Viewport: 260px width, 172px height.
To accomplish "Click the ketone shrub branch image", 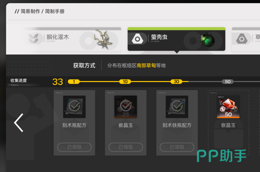I will click(103, 39).
